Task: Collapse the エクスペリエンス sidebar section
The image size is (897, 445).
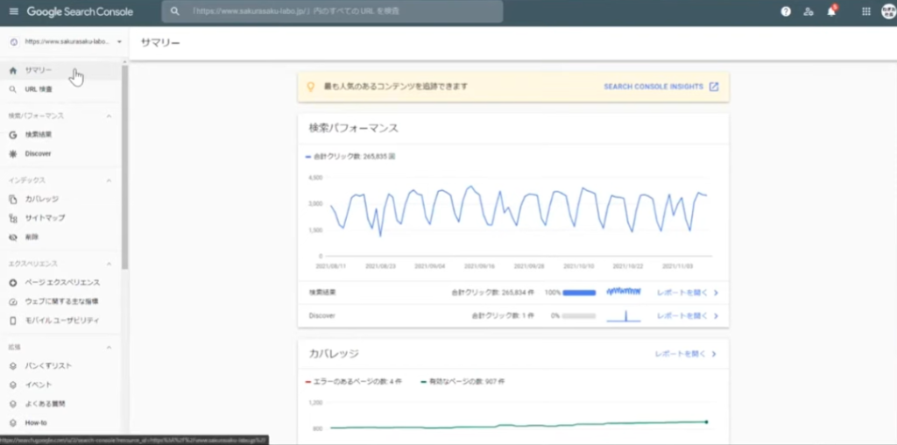Action: (109, 264)
